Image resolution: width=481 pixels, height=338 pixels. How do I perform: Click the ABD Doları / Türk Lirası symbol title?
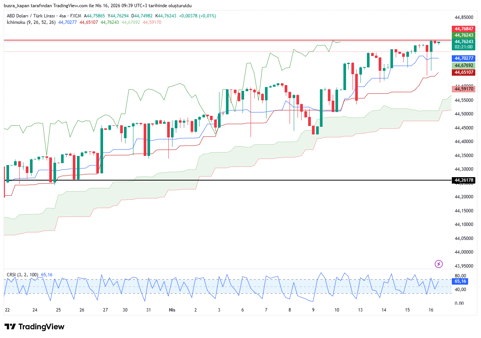coord(31,16)
